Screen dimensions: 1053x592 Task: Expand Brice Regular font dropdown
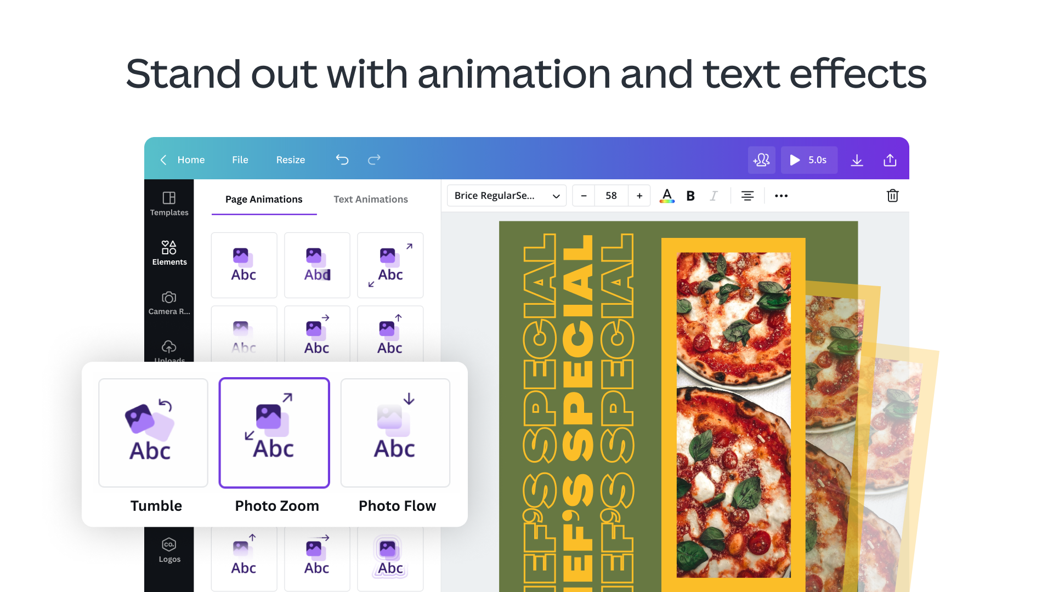pos(507,196)
